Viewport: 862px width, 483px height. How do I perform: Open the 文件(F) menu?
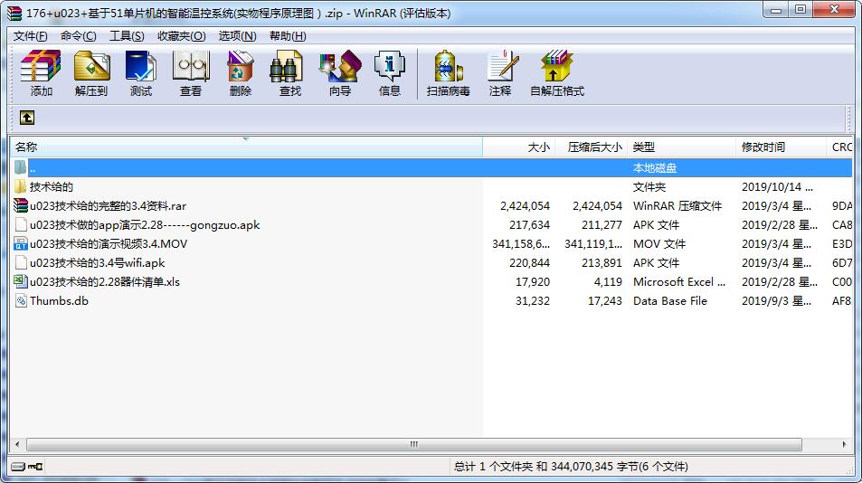[x=30, y=35]
